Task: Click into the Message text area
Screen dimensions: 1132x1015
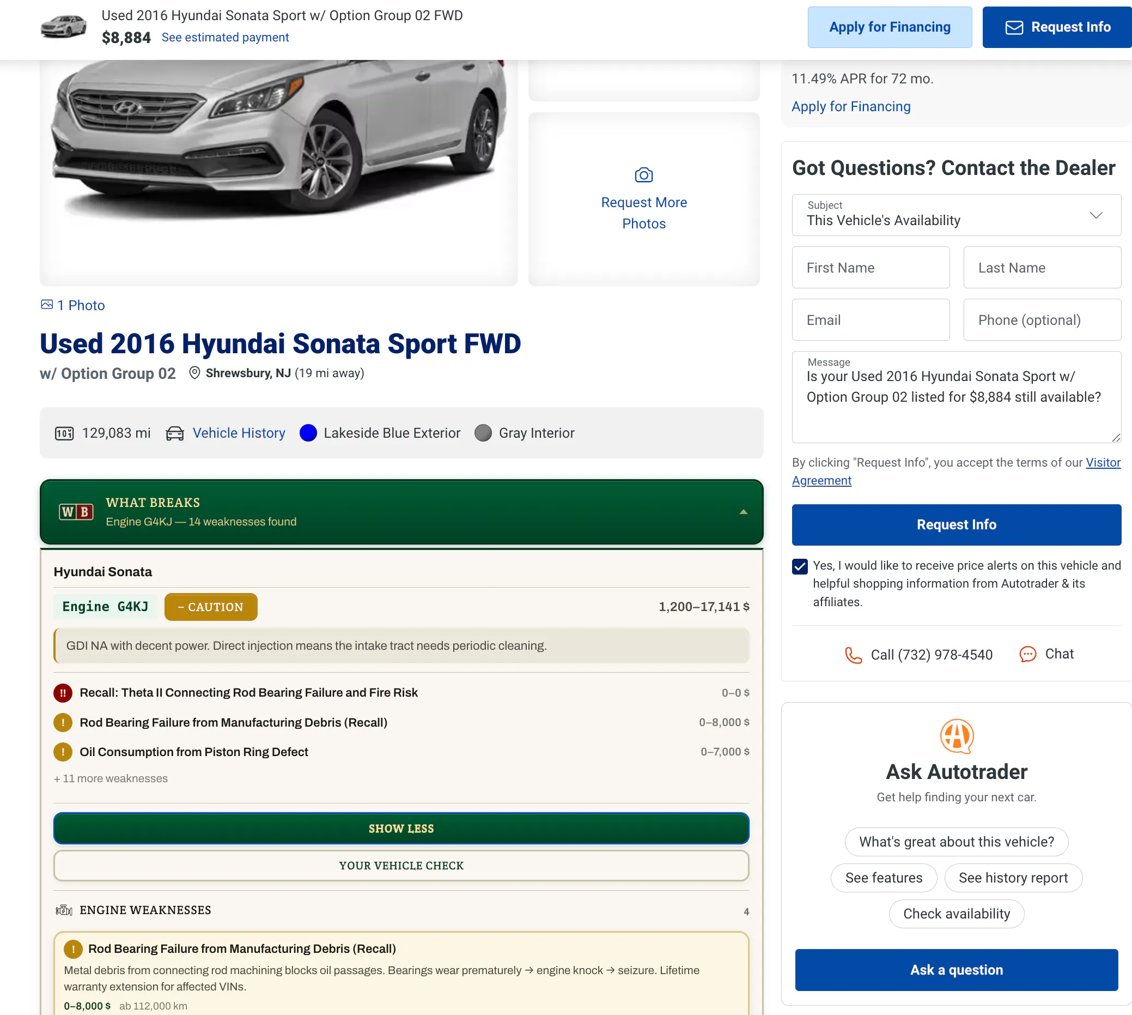Action: 957,397
